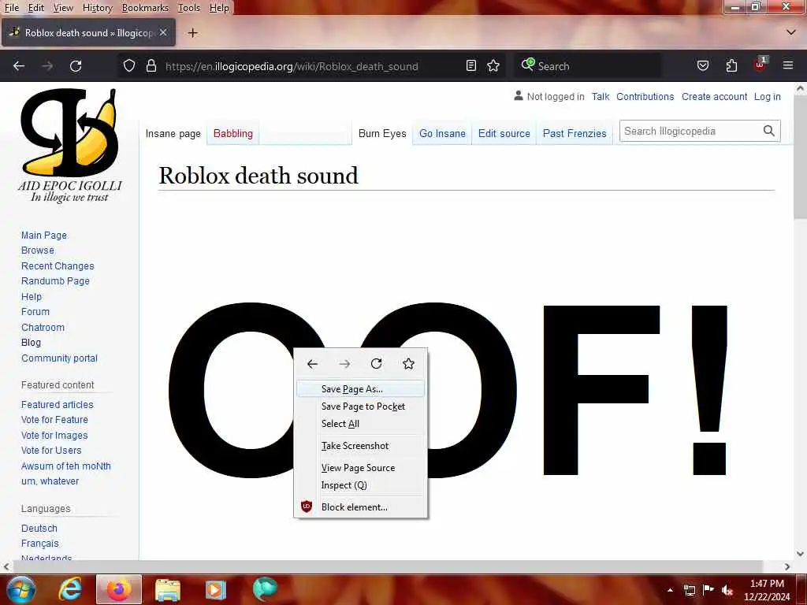Open the media player taskbar icon

click(x=216, y=589)
